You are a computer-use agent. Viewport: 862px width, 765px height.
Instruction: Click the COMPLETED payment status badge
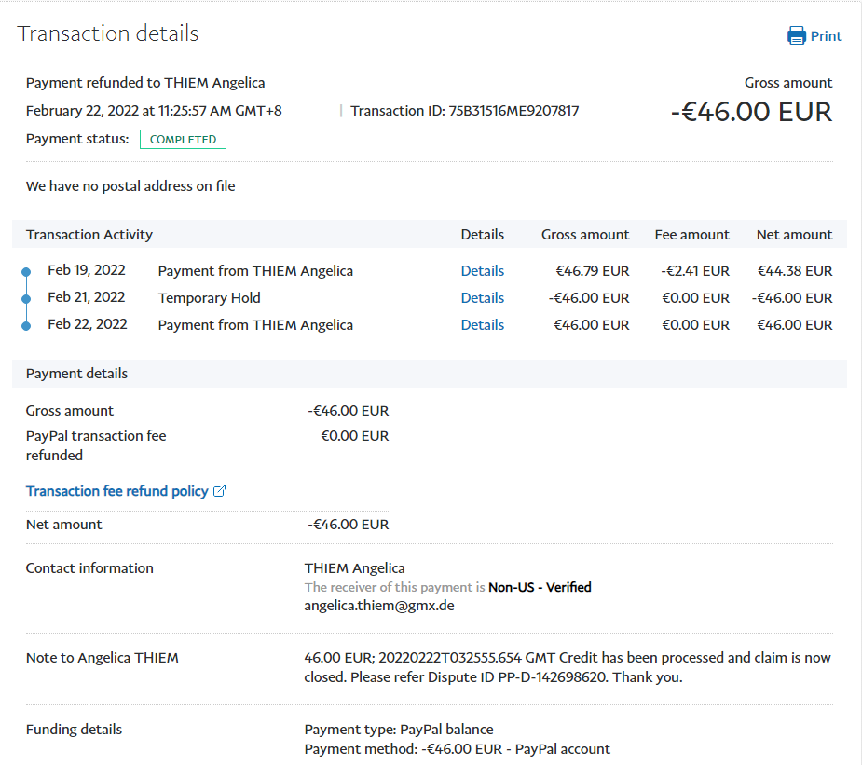pos(183,140)
